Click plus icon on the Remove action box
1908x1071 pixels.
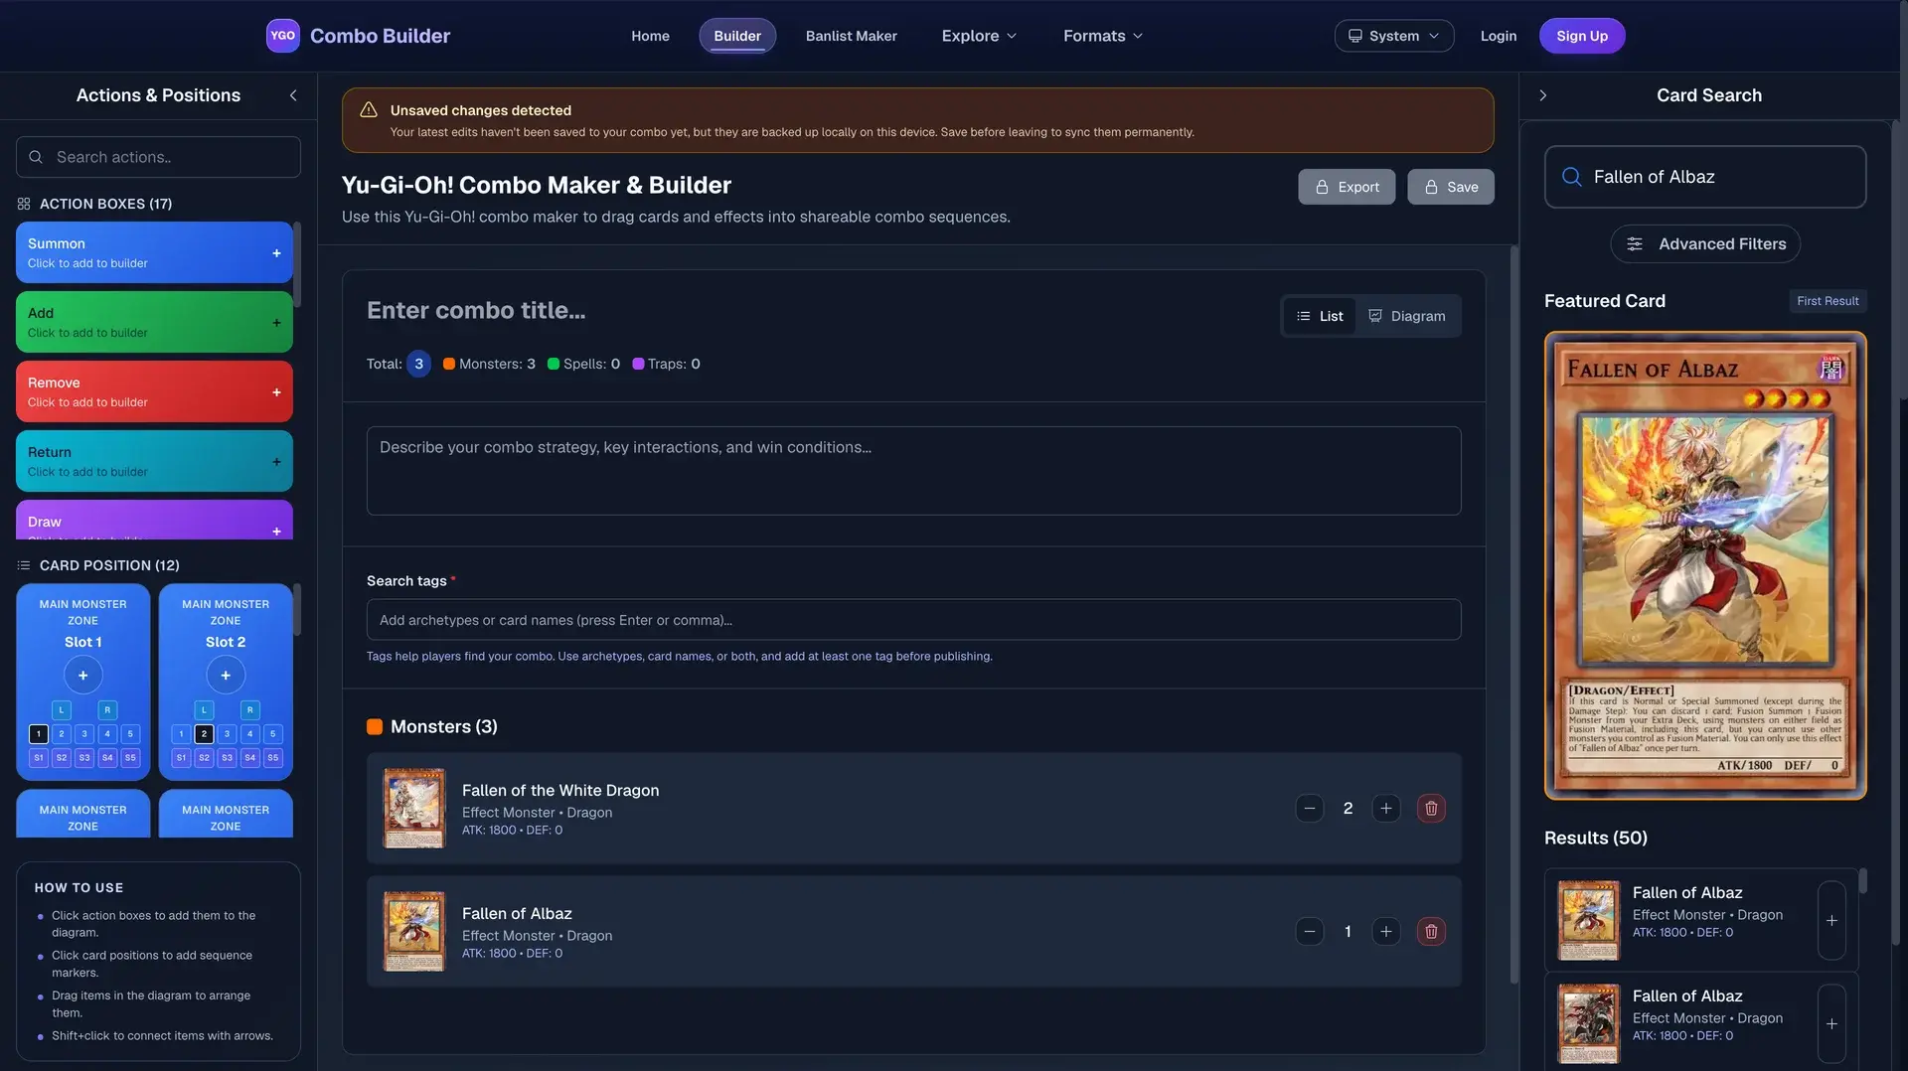tap(276, 392)
